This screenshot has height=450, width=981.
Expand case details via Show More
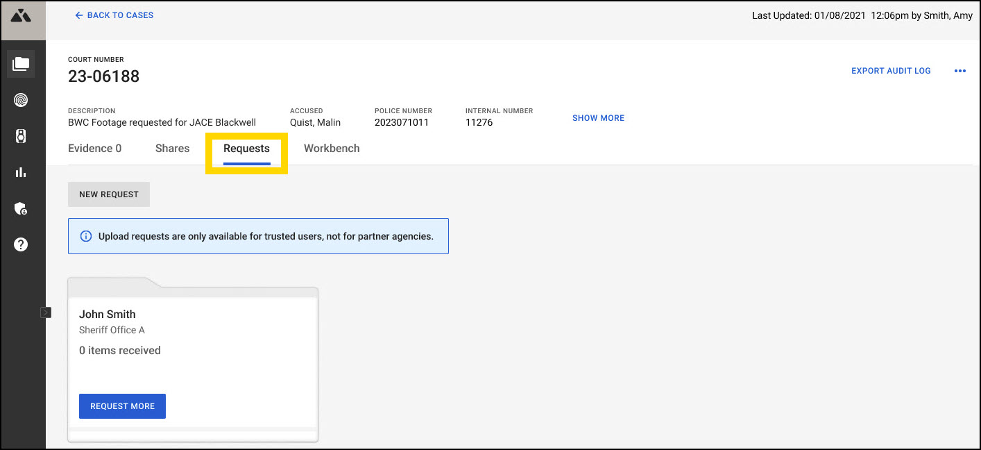(x=598, y=117)
